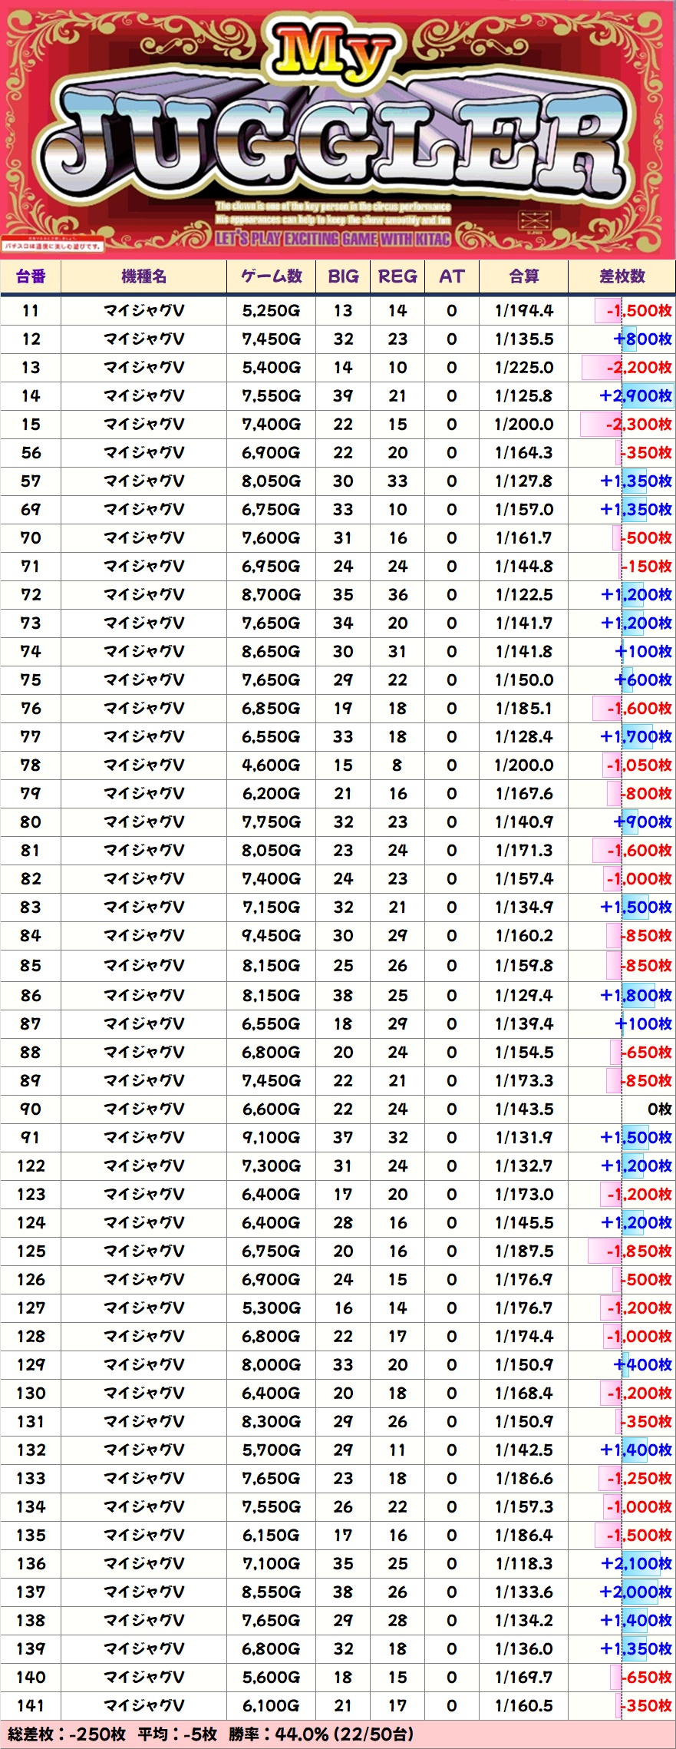Click the 合算 column header
Image resolution: width=676 pixels, height=1749 pixels.
click(523, 276)
